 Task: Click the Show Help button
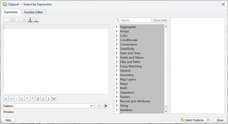coord(160,20)
